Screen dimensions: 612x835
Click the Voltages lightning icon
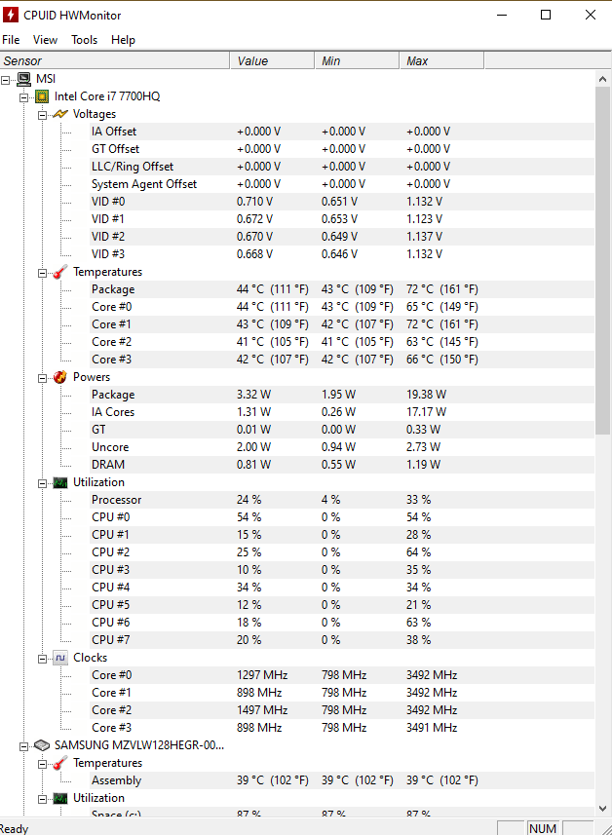[x=60, y=114]
